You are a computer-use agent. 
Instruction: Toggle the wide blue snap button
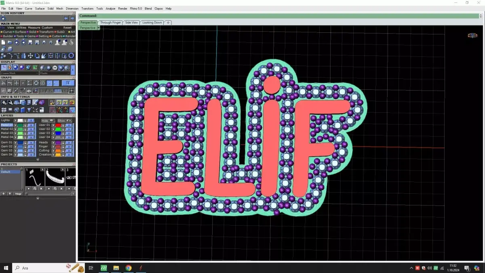click(x=68, y=83)
